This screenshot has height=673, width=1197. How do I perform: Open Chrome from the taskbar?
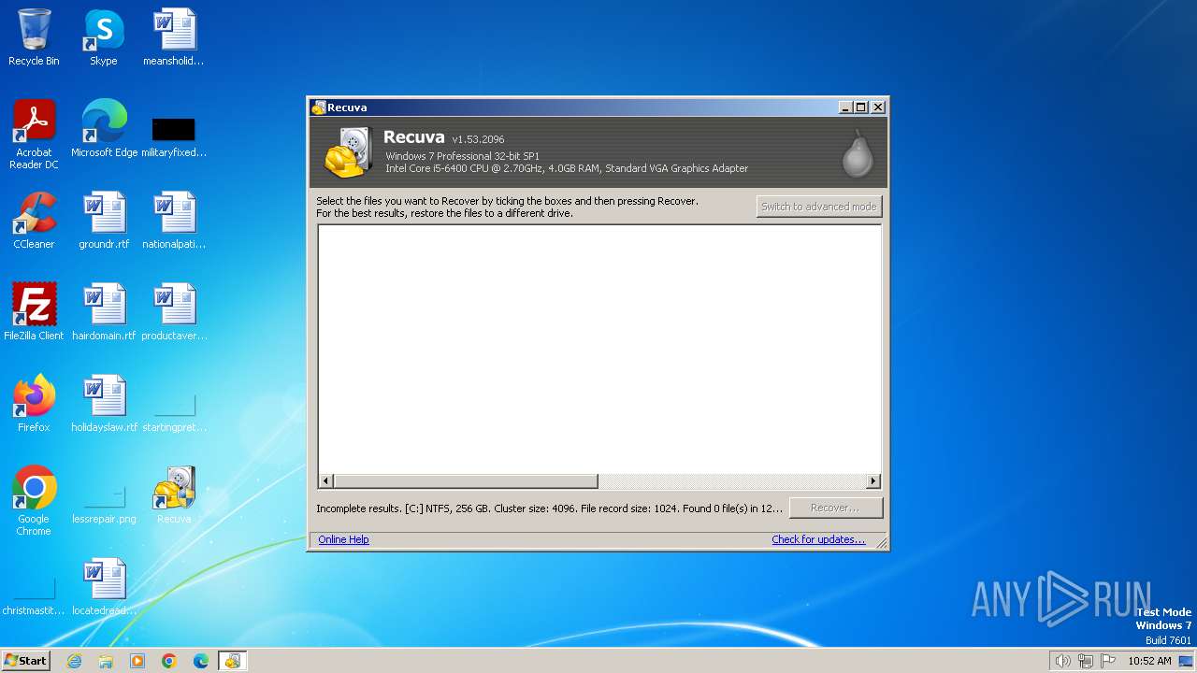(x=169, y=661)
